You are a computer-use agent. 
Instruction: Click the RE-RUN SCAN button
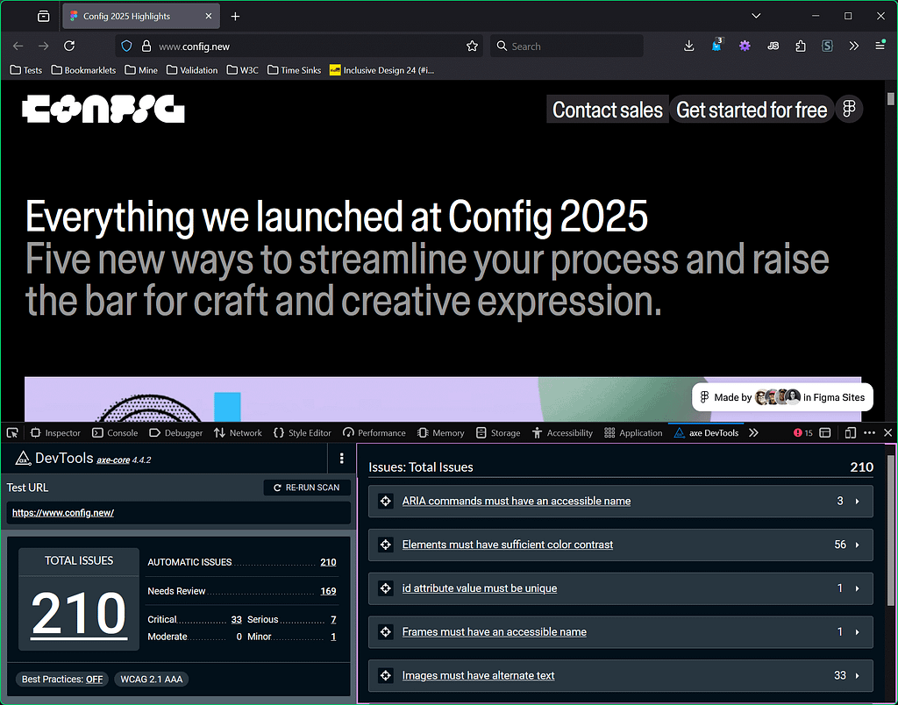[x=307, y=487]
